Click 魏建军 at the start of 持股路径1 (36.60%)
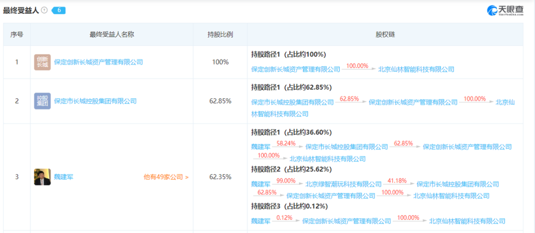This screenshot has height=233, width=535. tap(261, 147)
